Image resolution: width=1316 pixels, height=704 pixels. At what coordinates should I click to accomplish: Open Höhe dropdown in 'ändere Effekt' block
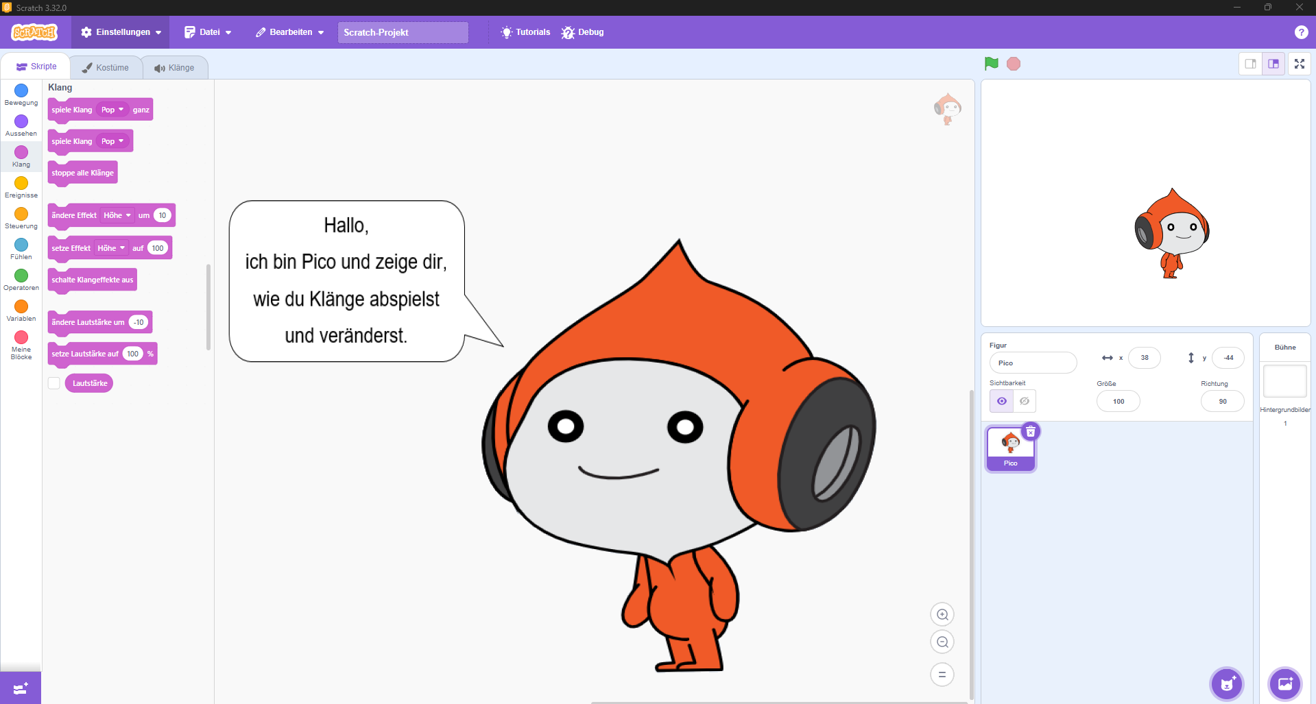pos(117,215)
